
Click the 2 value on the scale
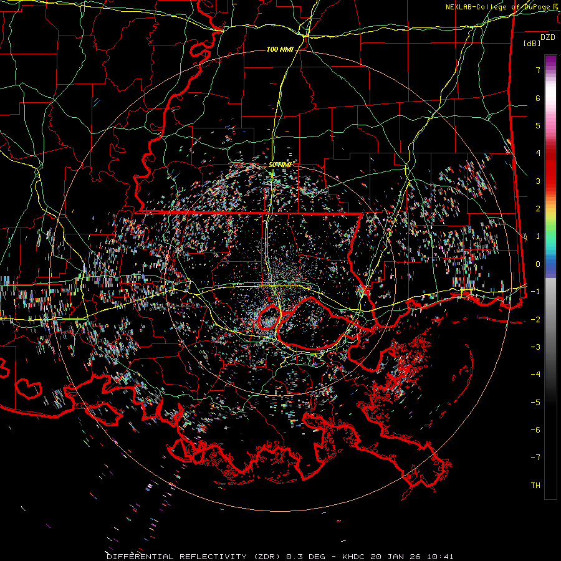pos(538,209)
